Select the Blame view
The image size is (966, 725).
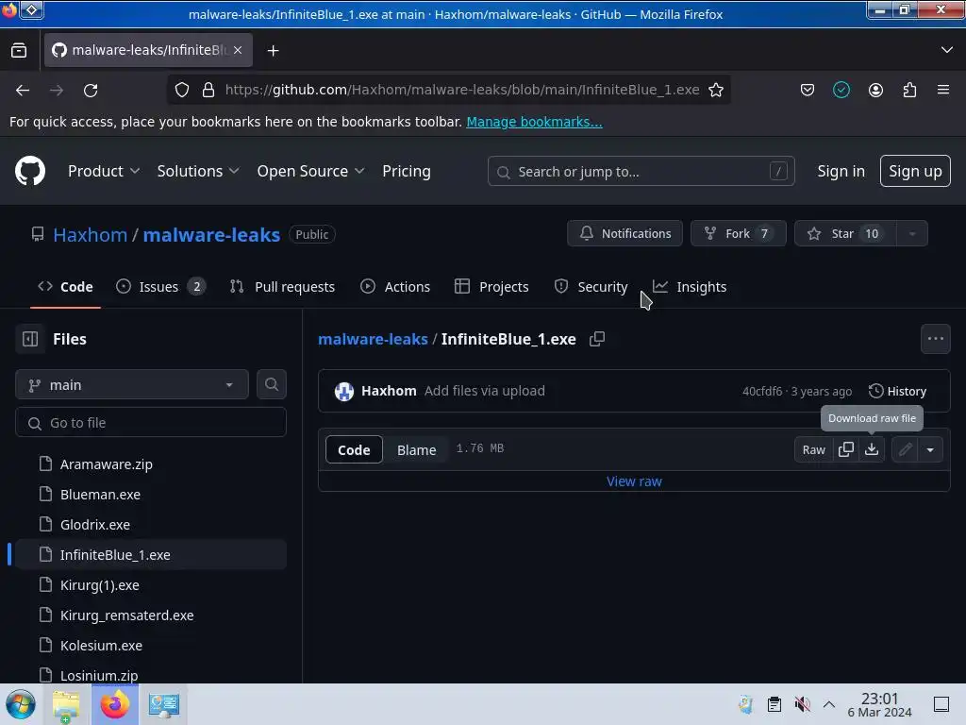[416, 450]
